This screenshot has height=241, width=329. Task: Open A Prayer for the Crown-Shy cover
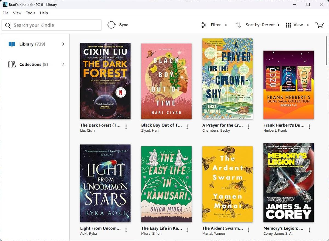click(x=228, y=79)
